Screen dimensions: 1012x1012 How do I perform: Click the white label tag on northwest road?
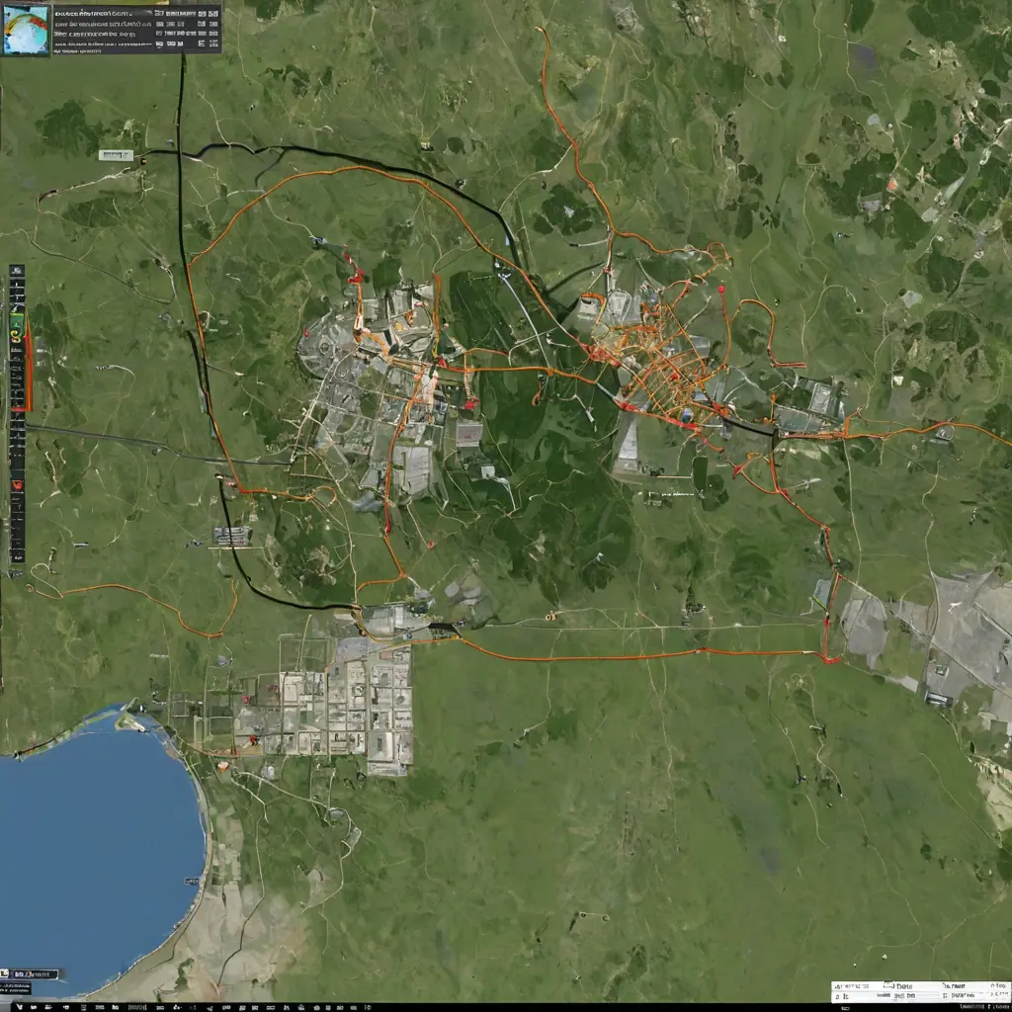(116, 155)
